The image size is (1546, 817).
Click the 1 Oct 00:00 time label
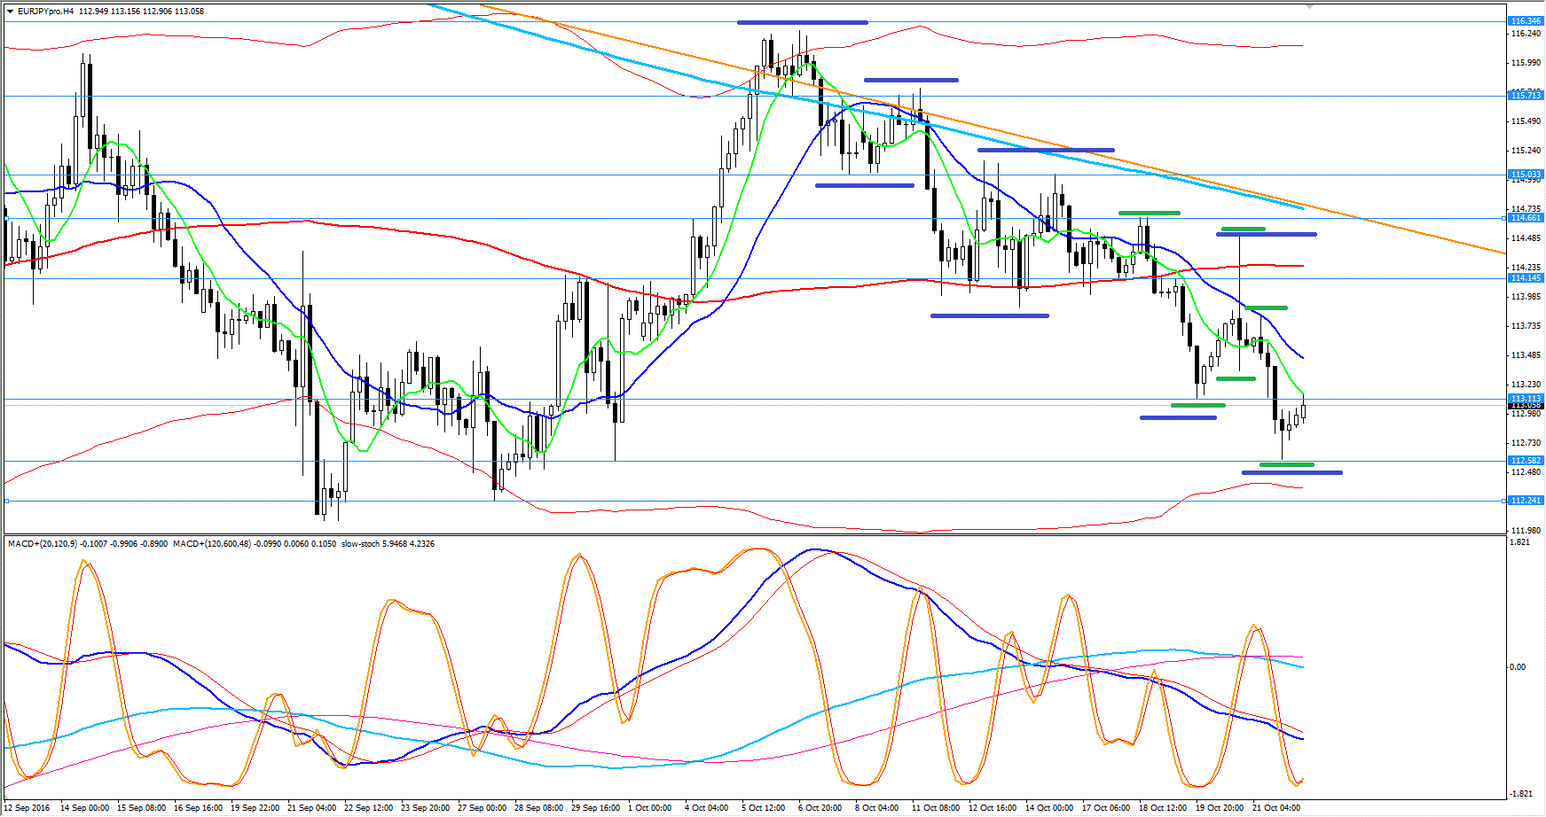coord(649,808)
